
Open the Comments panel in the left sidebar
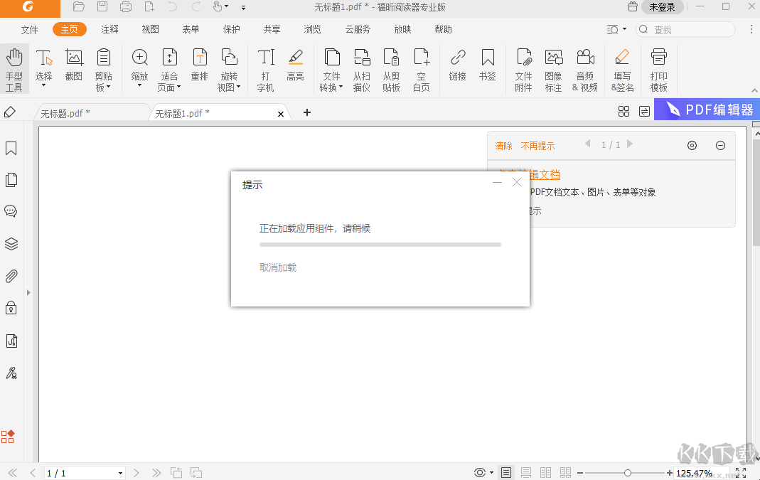[x=11, y=210]
